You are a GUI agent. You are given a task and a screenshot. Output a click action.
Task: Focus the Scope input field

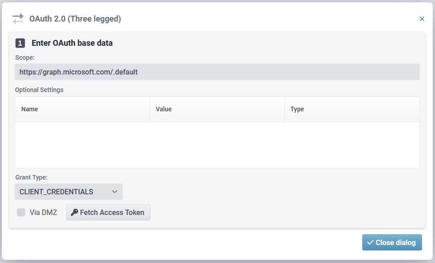coord(217,72)
